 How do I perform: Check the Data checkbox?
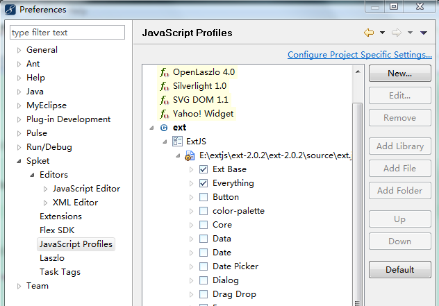click(204, 239)
